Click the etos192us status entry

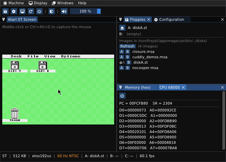(x=41, y=156)
